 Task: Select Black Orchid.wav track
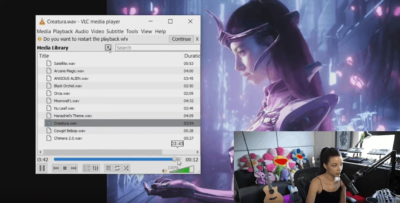[68, 86]
